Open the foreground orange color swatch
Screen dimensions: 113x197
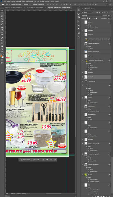click(x=1, y=56)
